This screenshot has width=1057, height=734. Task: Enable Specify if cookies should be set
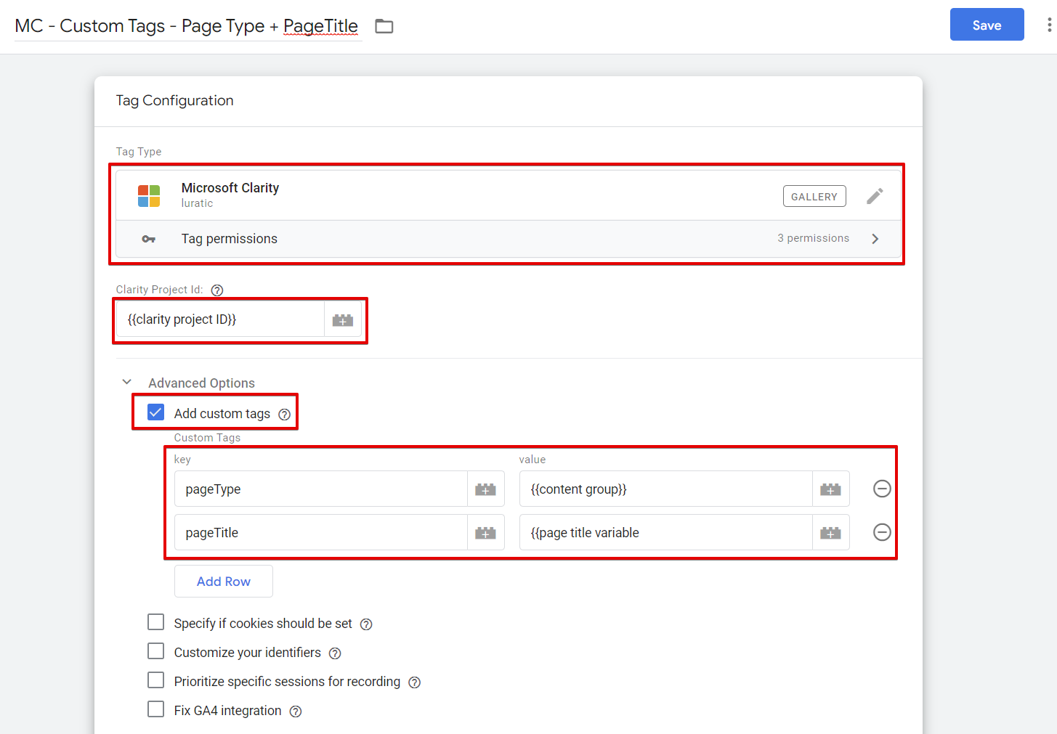(x=155, y=622)
